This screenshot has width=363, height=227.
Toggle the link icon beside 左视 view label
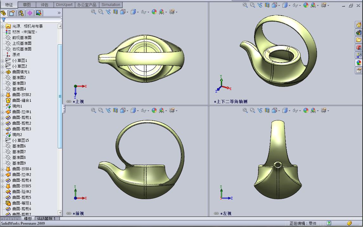pos(216,213)
